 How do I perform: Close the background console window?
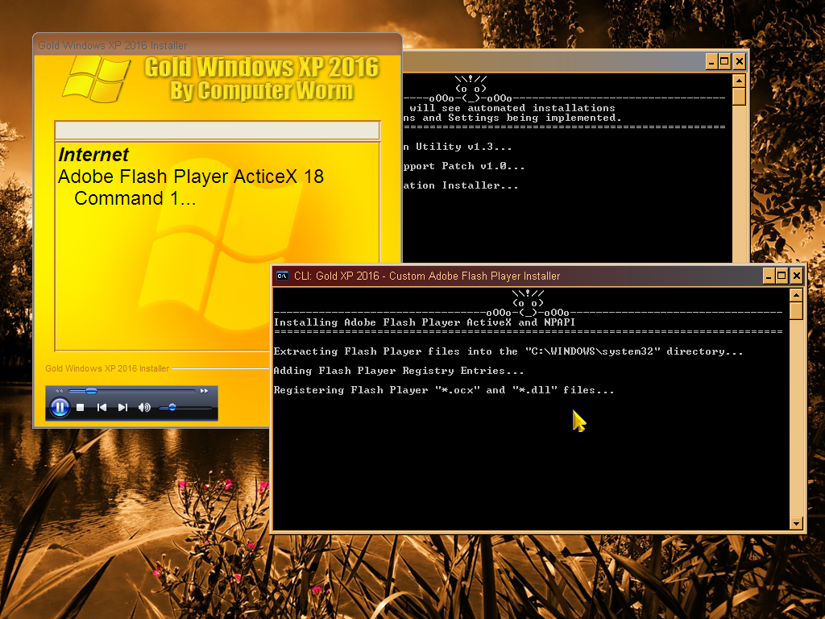(740, 62)
